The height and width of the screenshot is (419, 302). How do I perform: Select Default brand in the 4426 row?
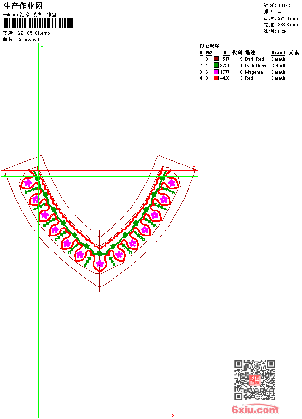[279, 78]
